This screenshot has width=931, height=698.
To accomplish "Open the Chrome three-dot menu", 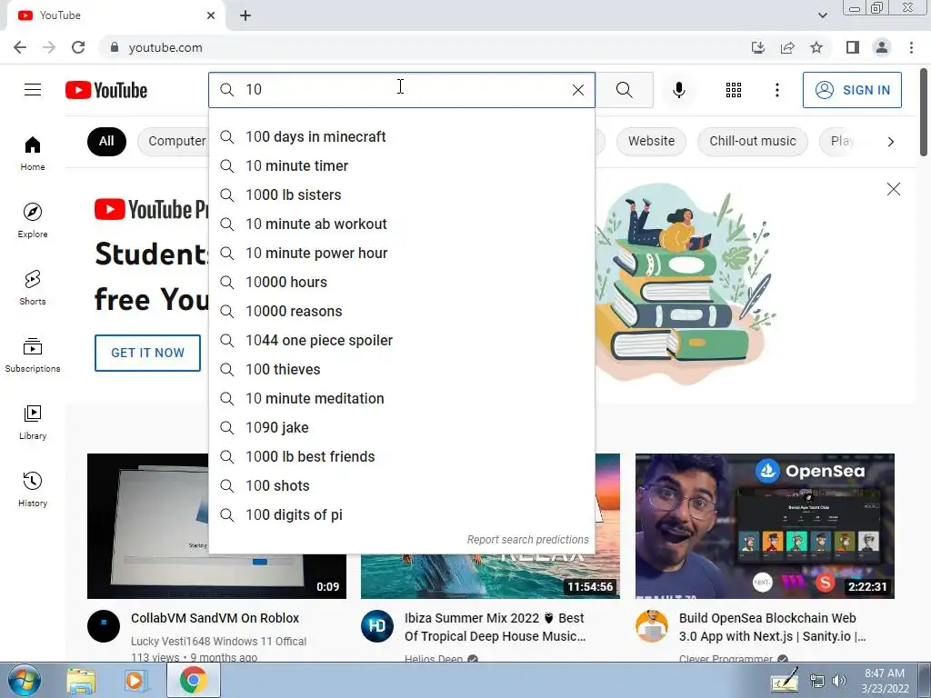I will (x=911, y=47).
